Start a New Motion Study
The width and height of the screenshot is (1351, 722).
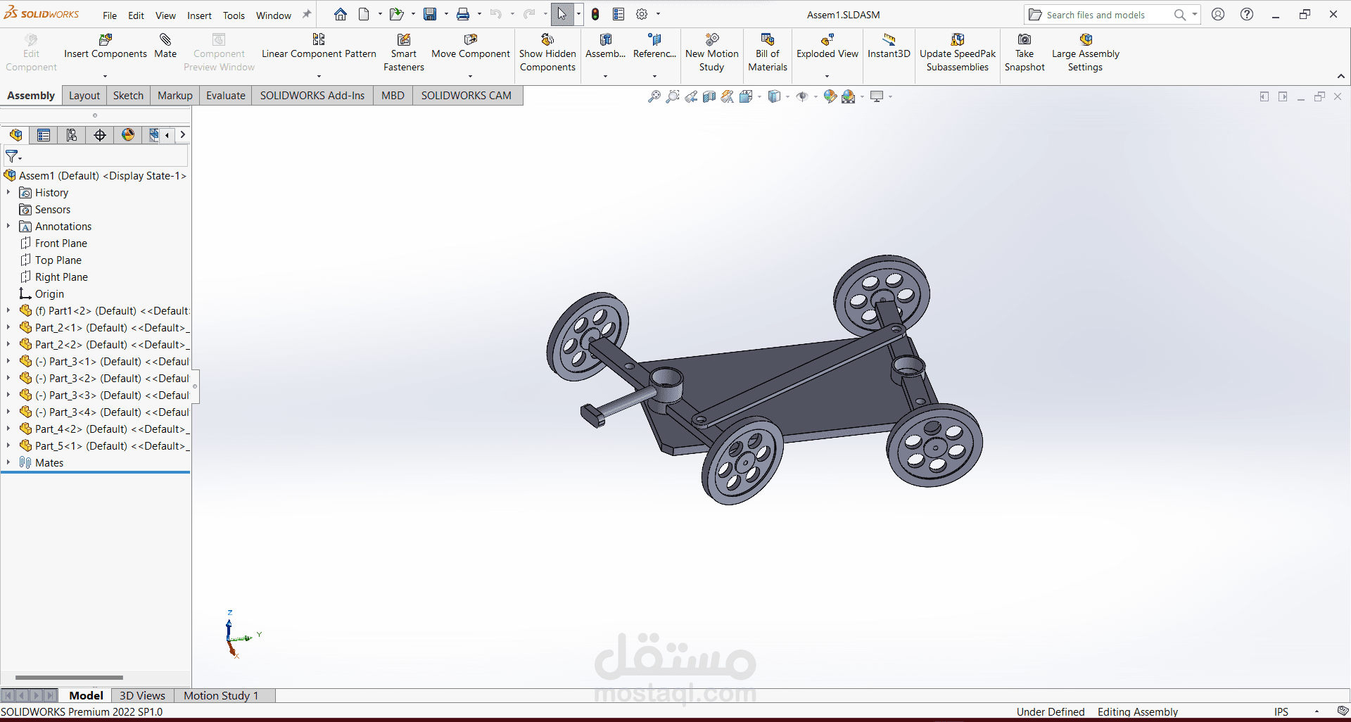[x=711, y=53]
